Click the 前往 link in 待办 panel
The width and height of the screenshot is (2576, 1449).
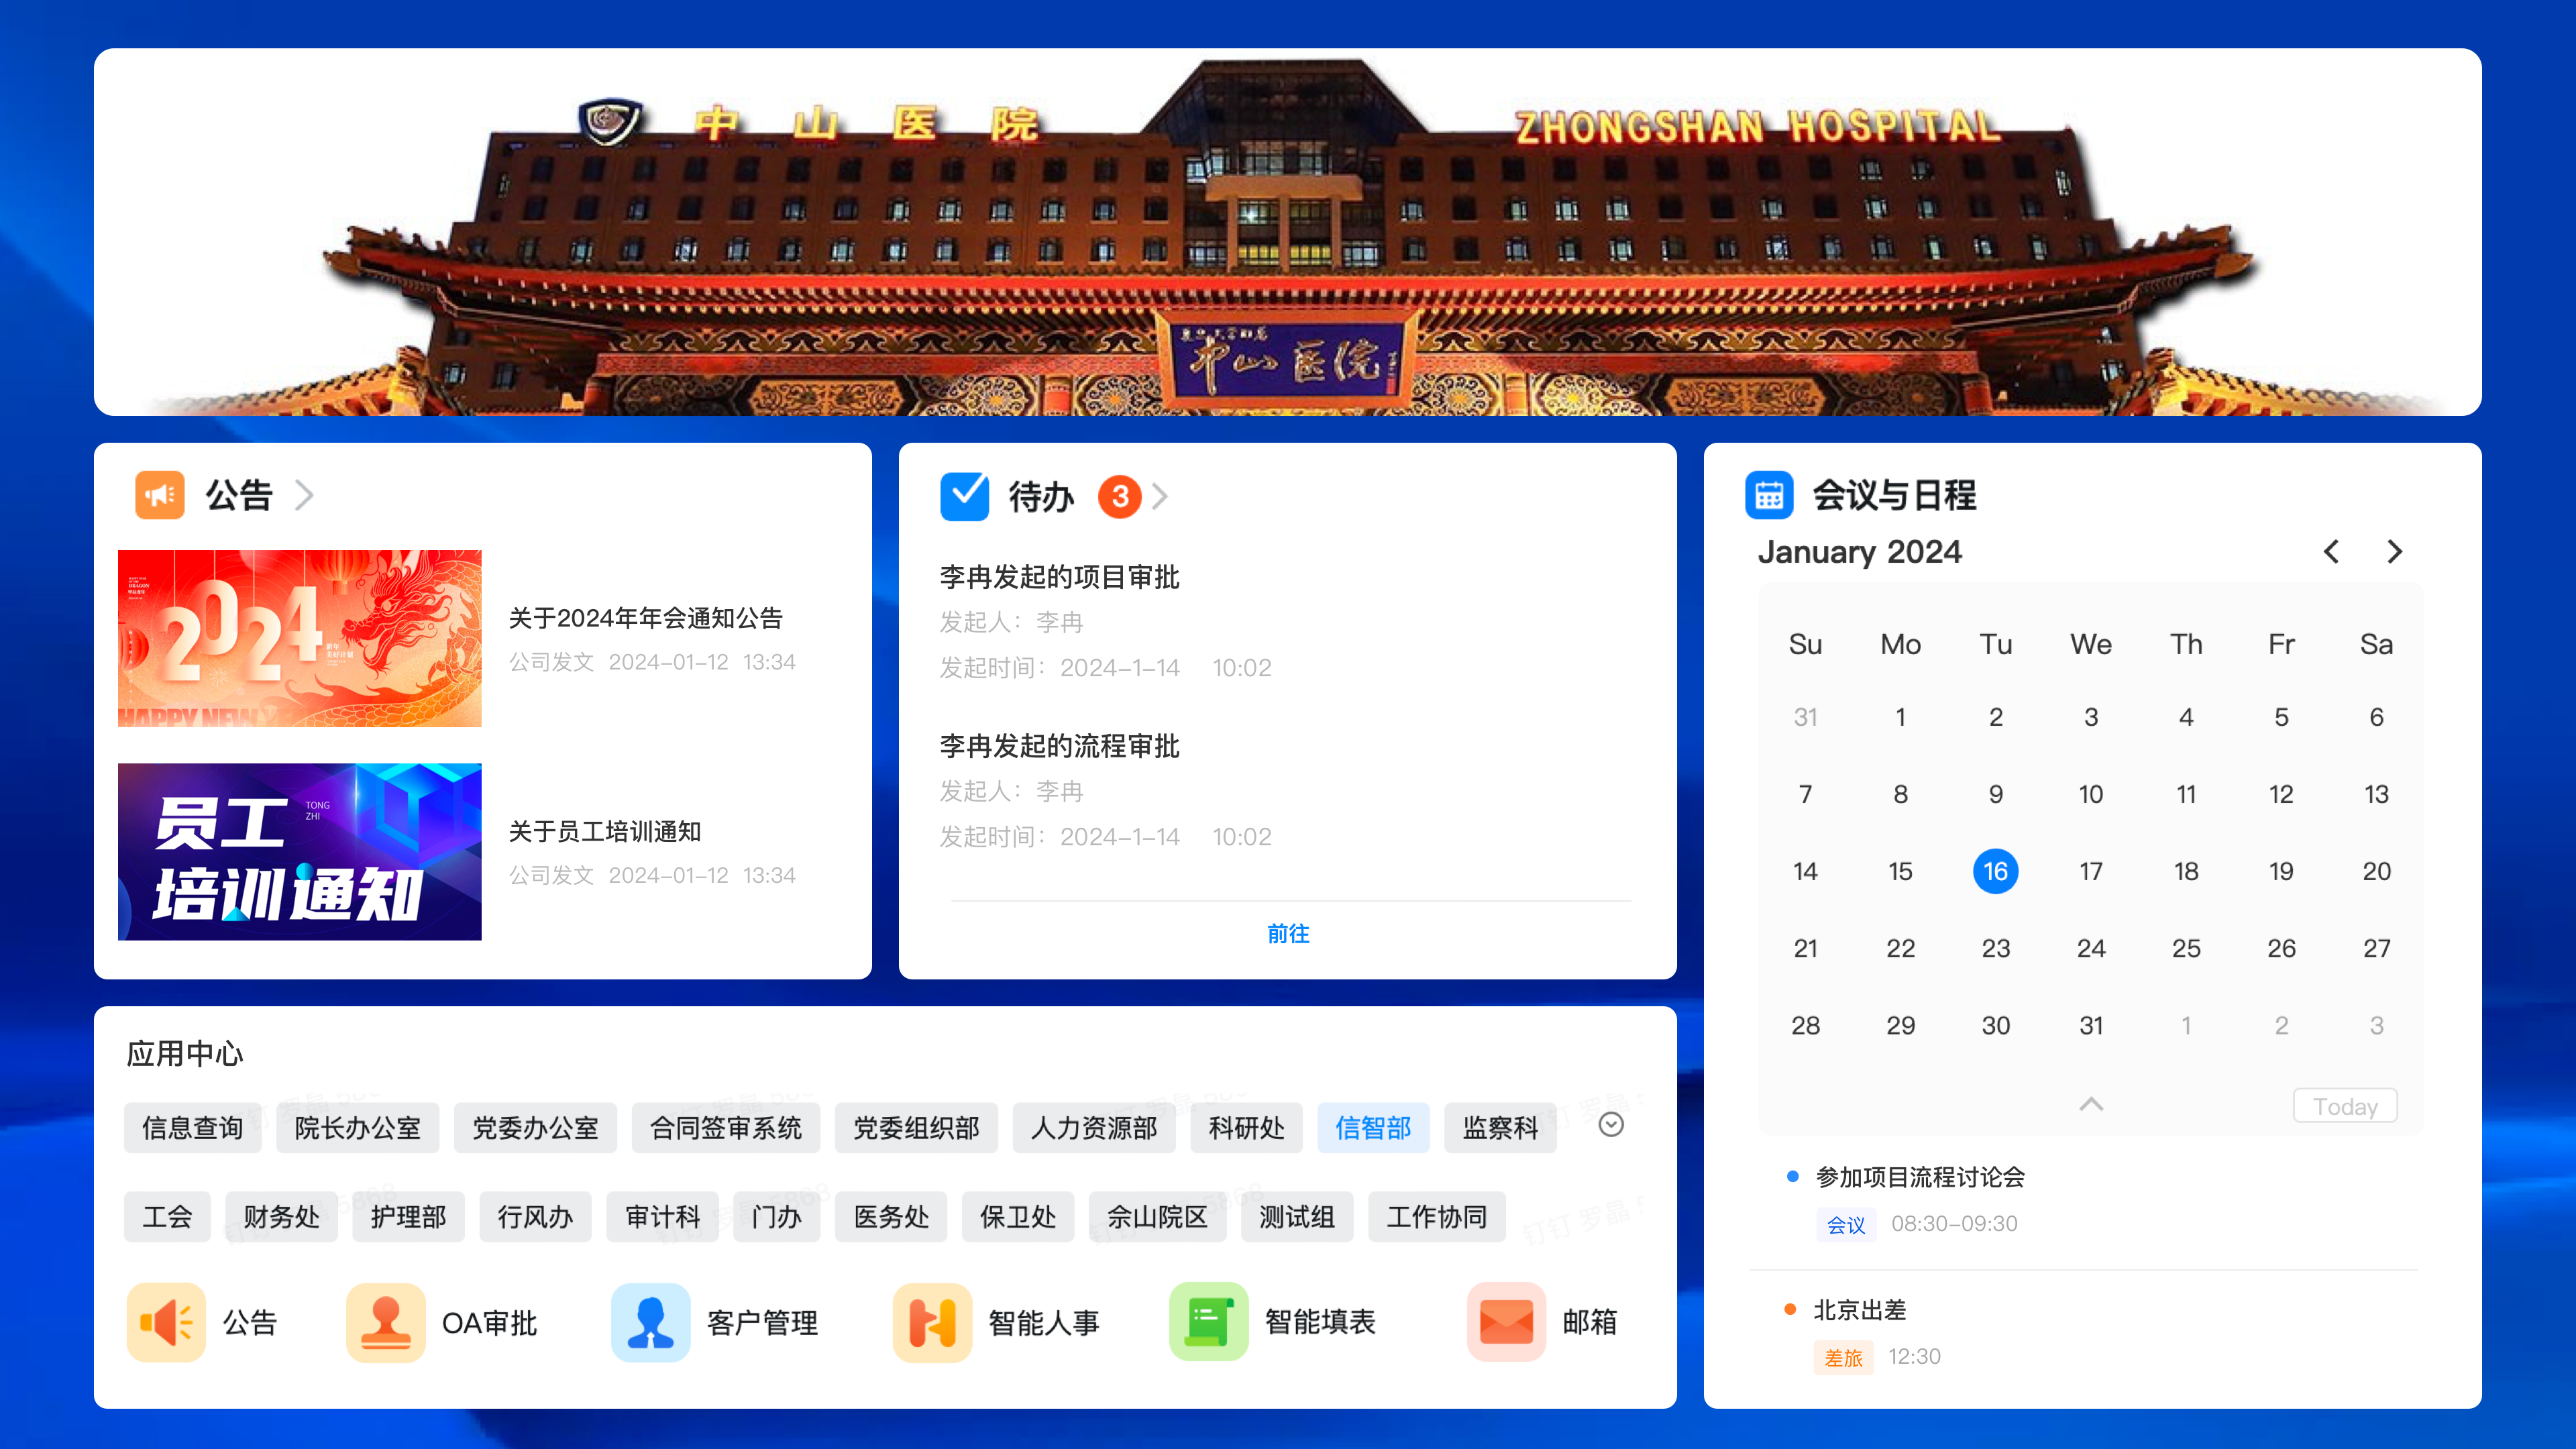[1288, 934]
